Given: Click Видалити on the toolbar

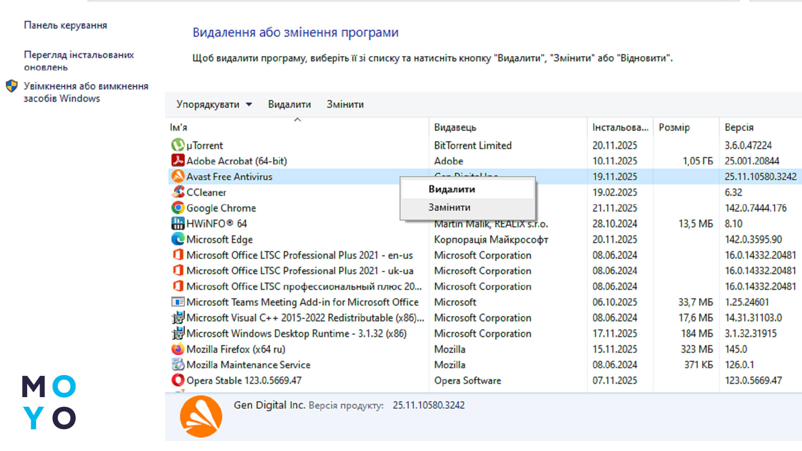Looking at the screenshot, I should (x=289, y=104).
